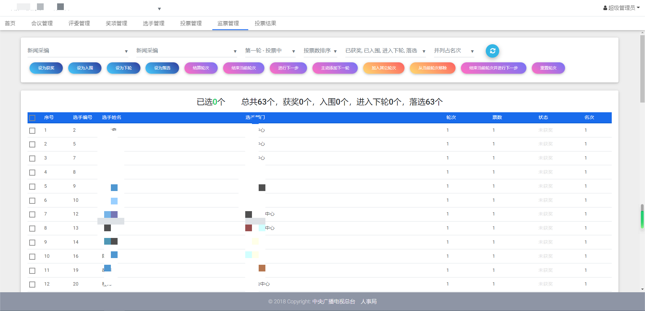Viewport: 645px width, 311px height.
Task: Click the 设为获奖 button
Action: click(46, 68)
